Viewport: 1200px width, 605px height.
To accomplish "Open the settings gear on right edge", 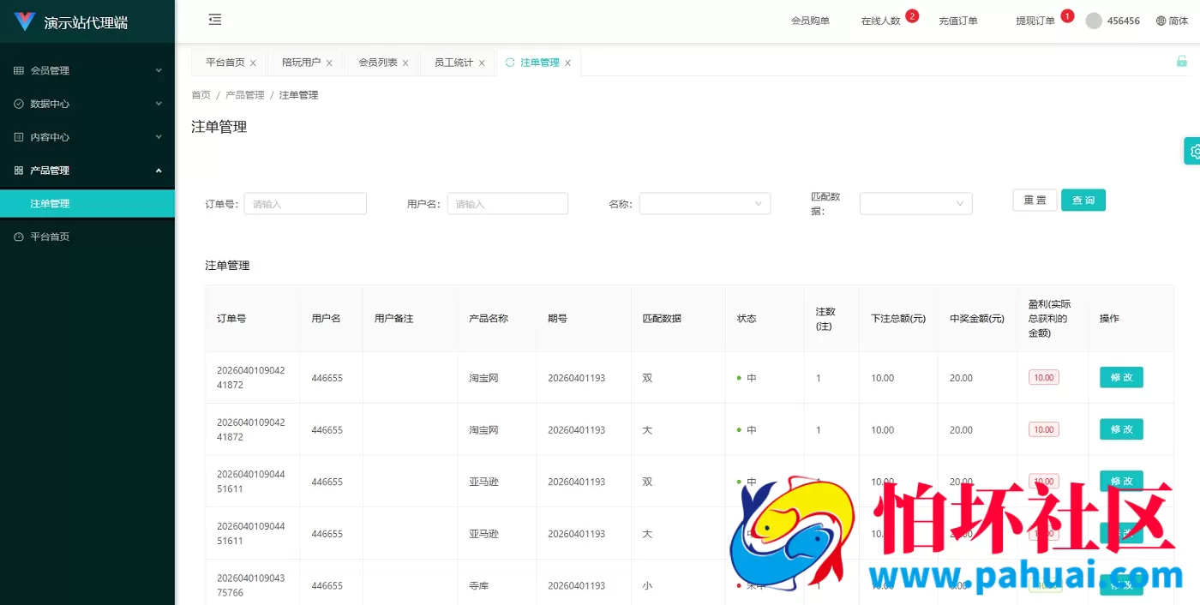I will [1193, 151].
